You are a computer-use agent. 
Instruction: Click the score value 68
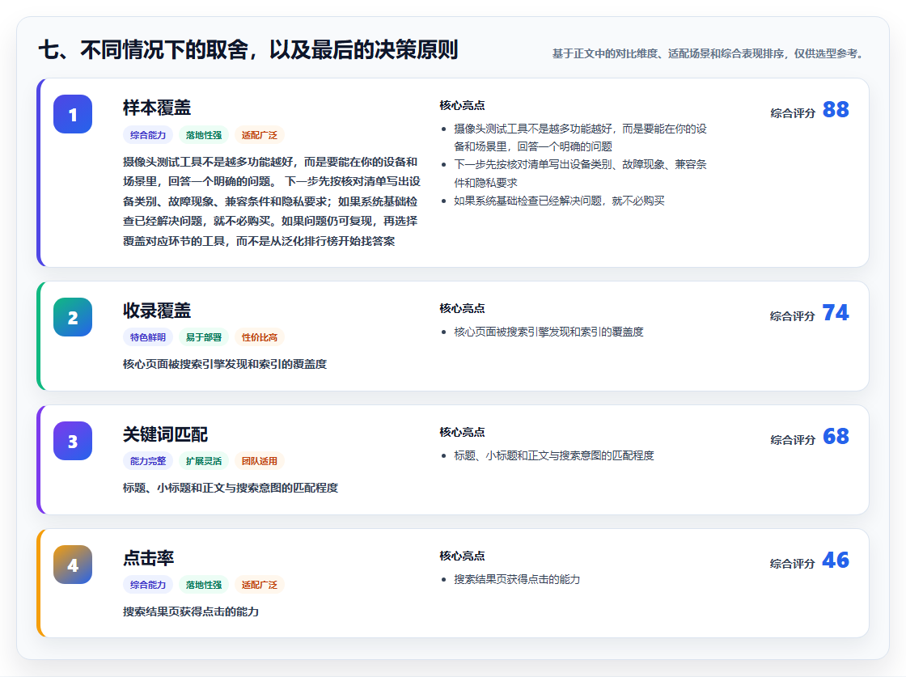pos(836,436)
